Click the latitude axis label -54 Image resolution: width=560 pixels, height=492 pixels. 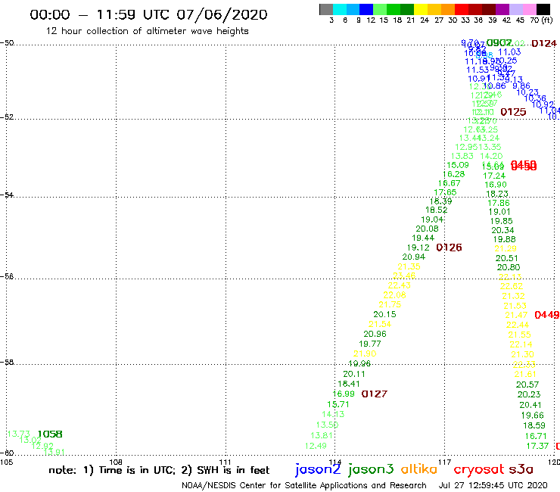(x=7, y=195)
